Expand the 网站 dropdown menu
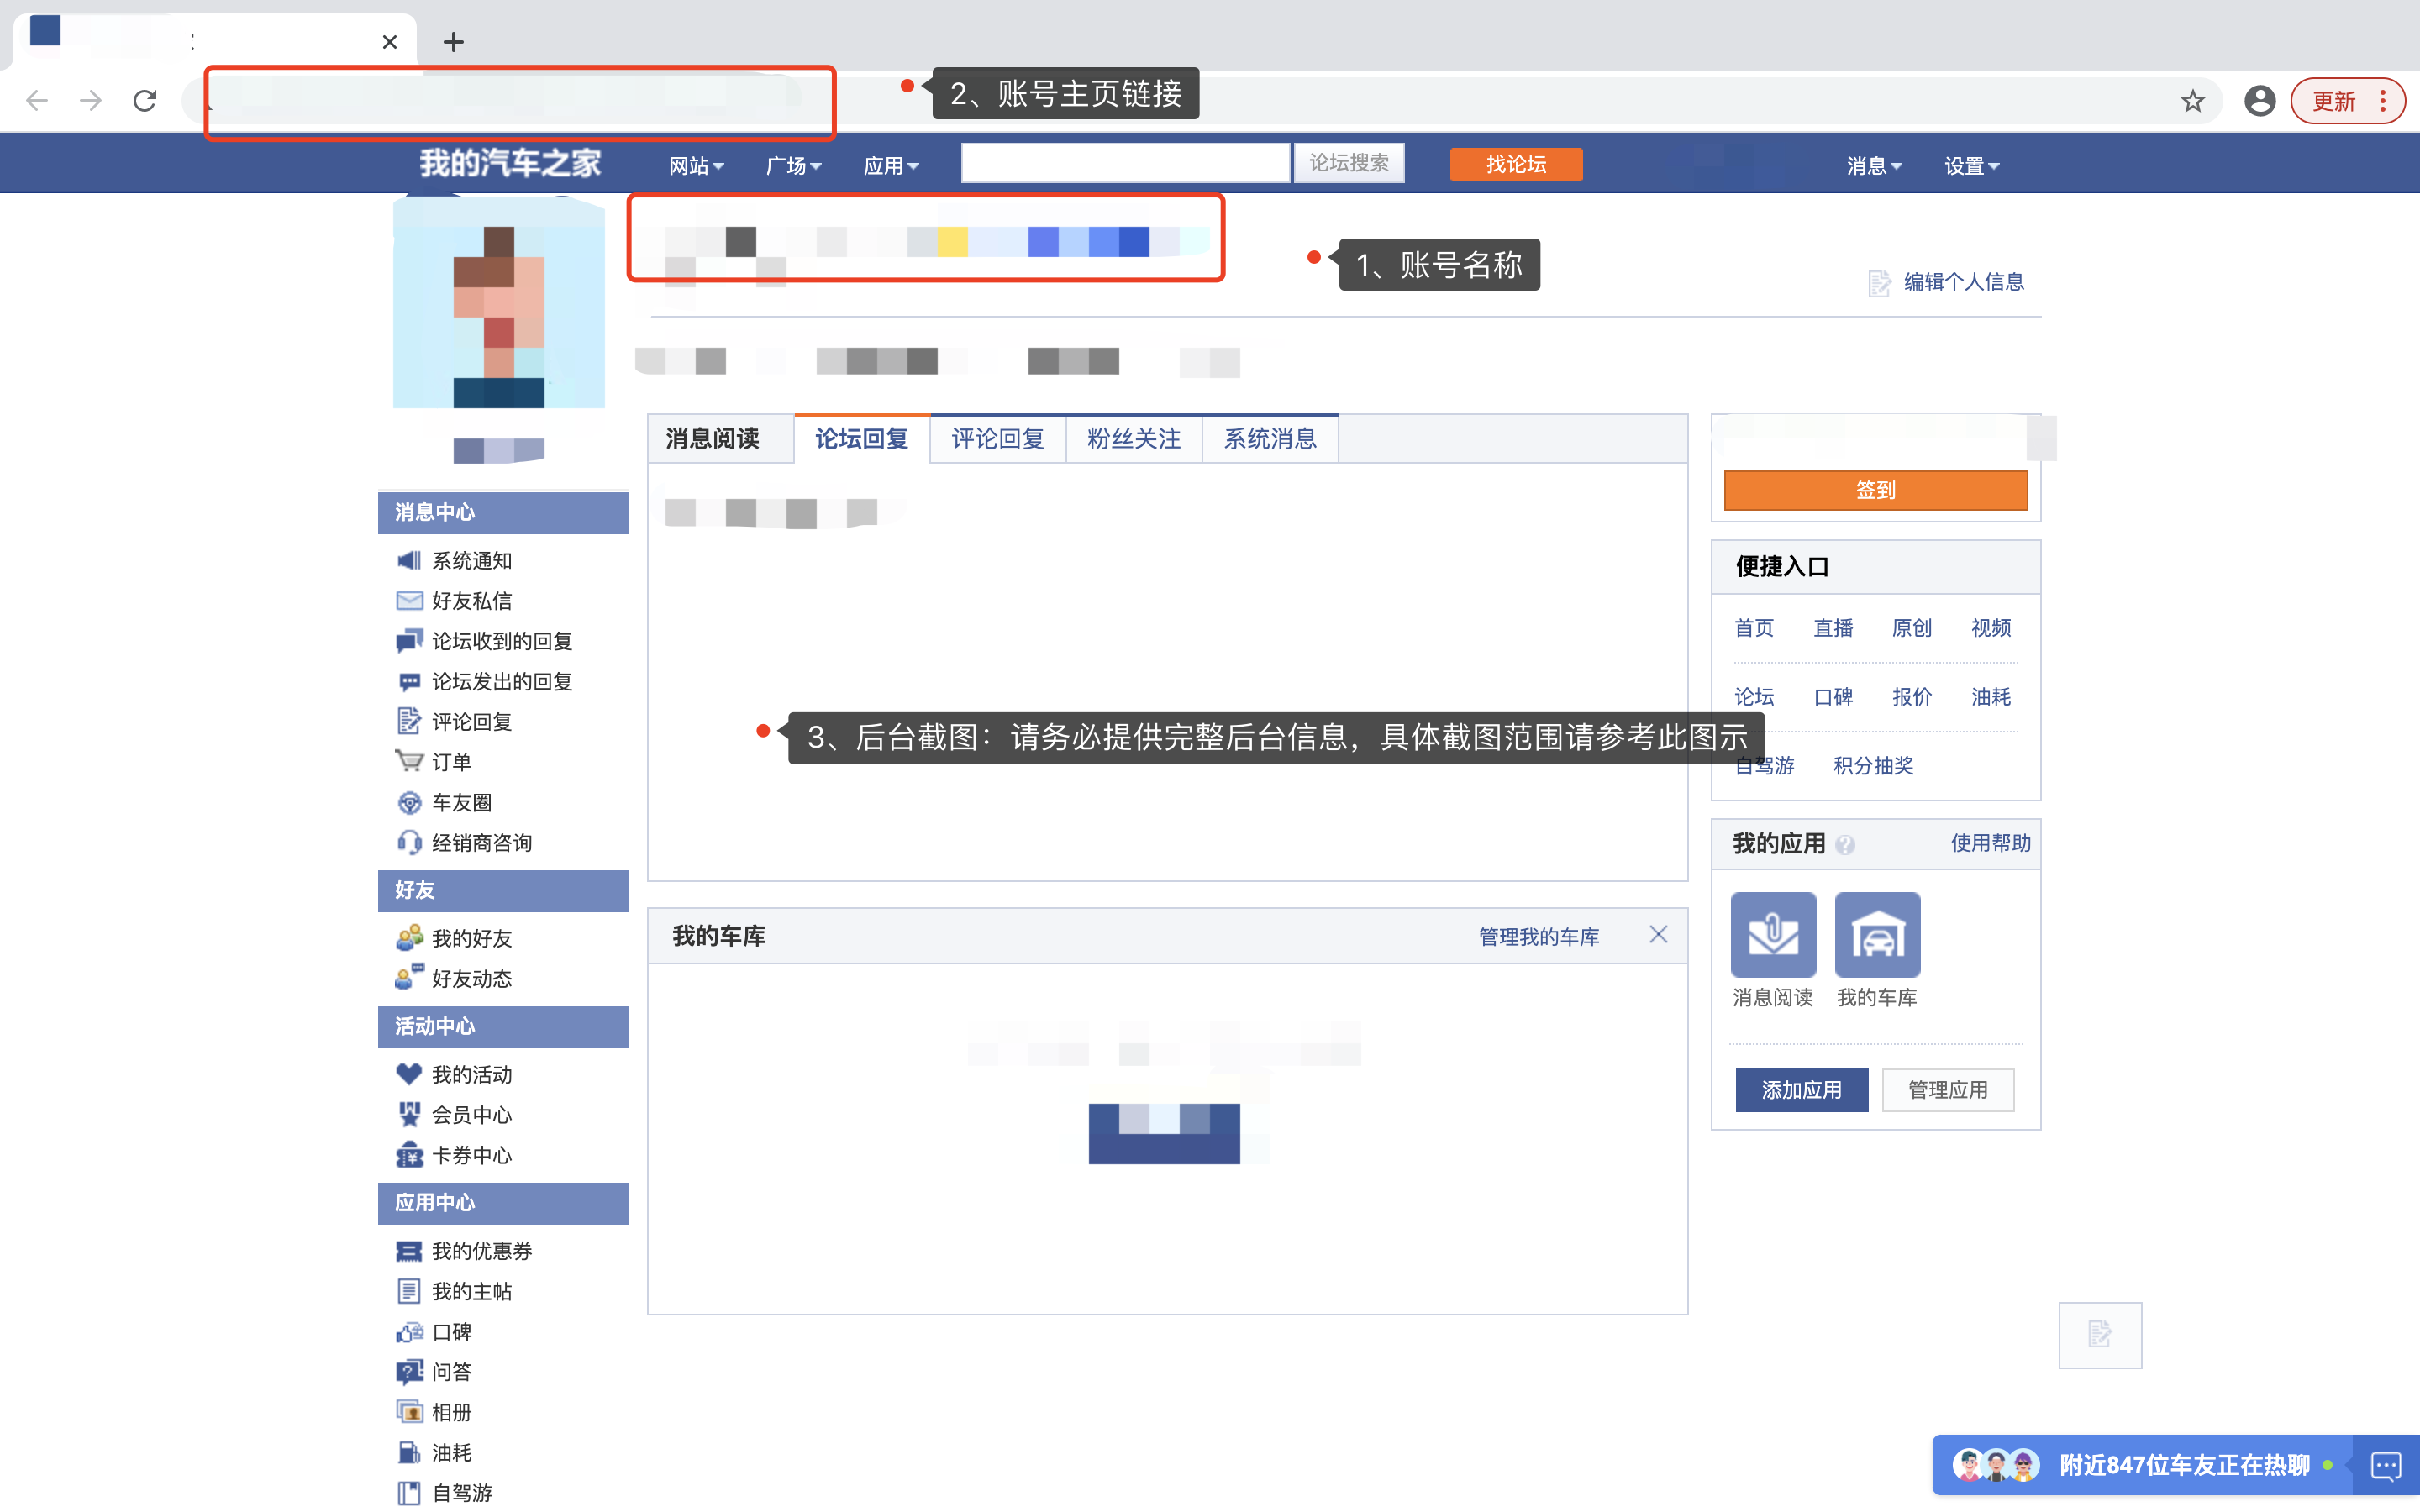2420x1512 pixels. [x=696, y=165]
